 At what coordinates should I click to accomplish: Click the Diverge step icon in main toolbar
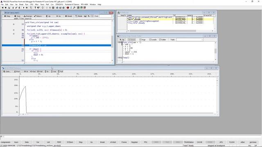click(9, 8)
